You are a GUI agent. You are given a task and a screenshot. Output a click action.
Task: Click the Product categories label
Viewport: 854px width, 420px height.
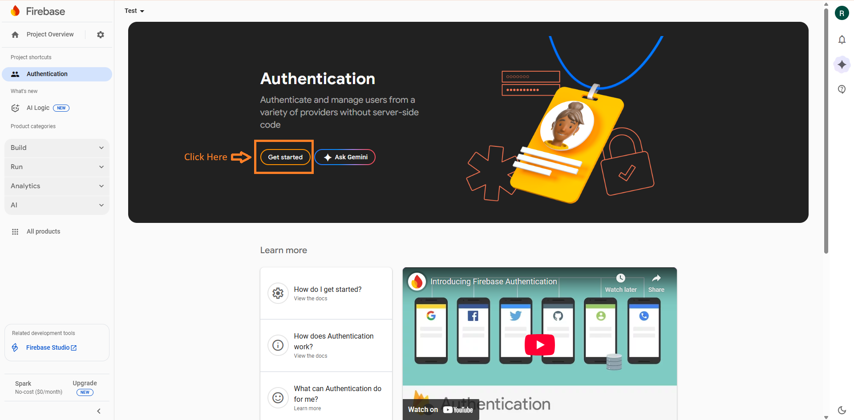coord(33,126)
